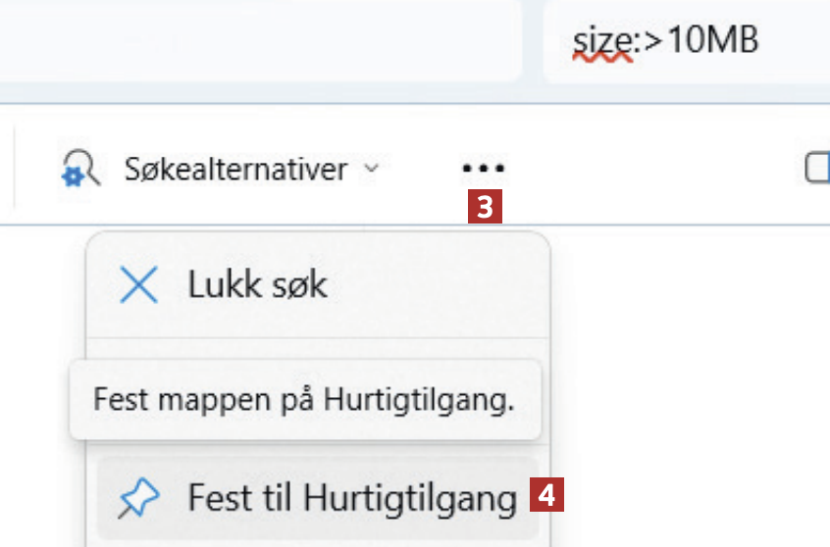Image resolution: width=830 pixels, height=547 pixels.
Task: Click the Hurtigtilgang word in the pin entry
Action: click(x=410, y=499)
